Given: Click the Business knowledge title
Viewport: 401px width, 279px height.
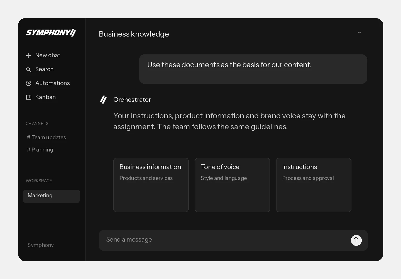Looking at the screenshot, I should pos(134,34).
